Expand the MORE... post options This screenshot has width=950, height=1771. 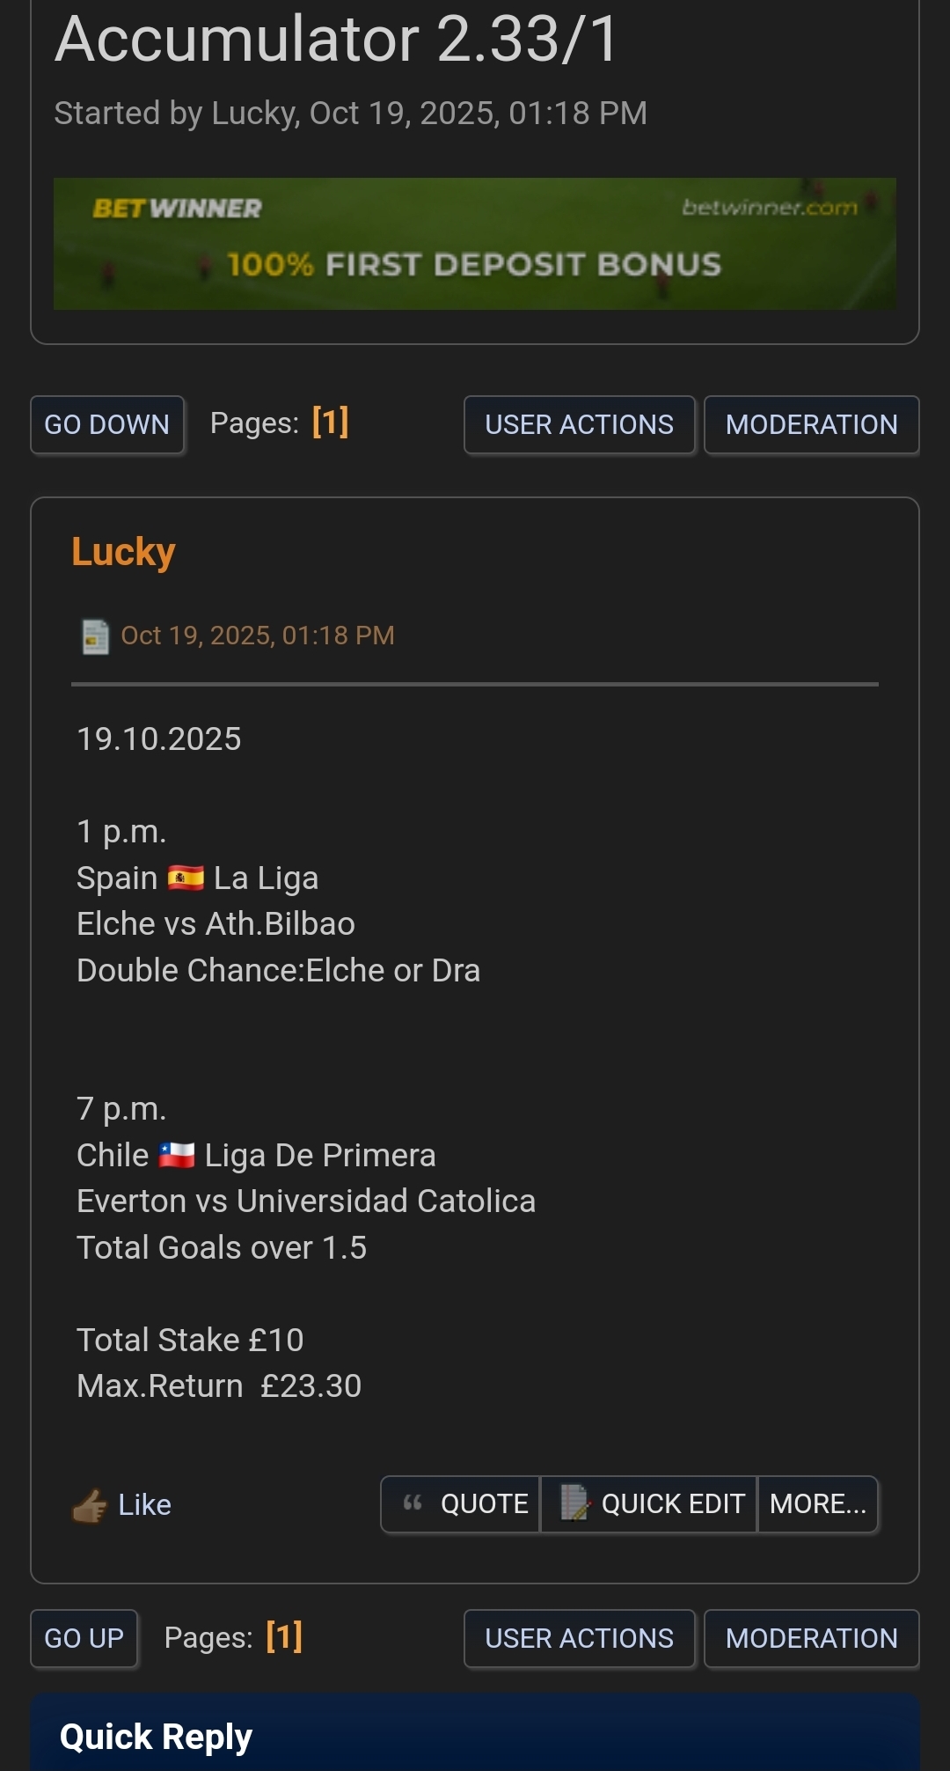pyautogui.click(x=817, y=1503)
